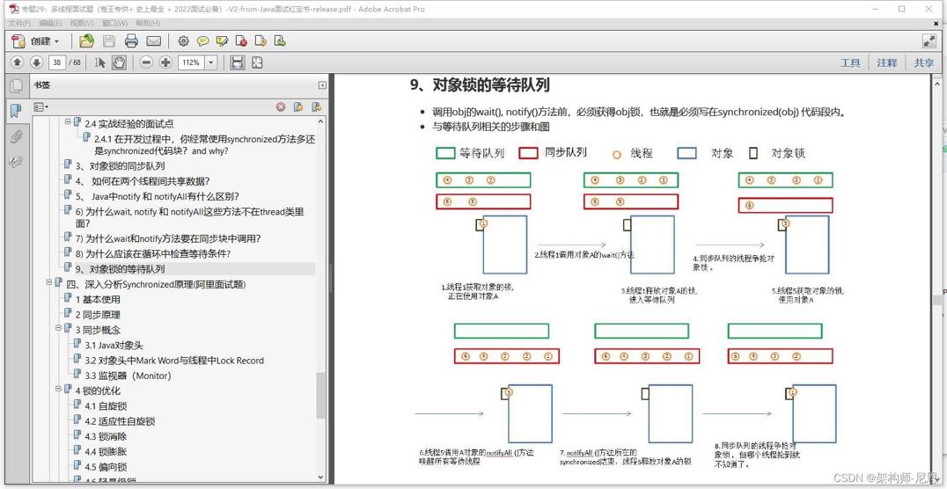Screen dimensions: 947x489
Task: Click the Print icon in toolbar
Action: 131,41
